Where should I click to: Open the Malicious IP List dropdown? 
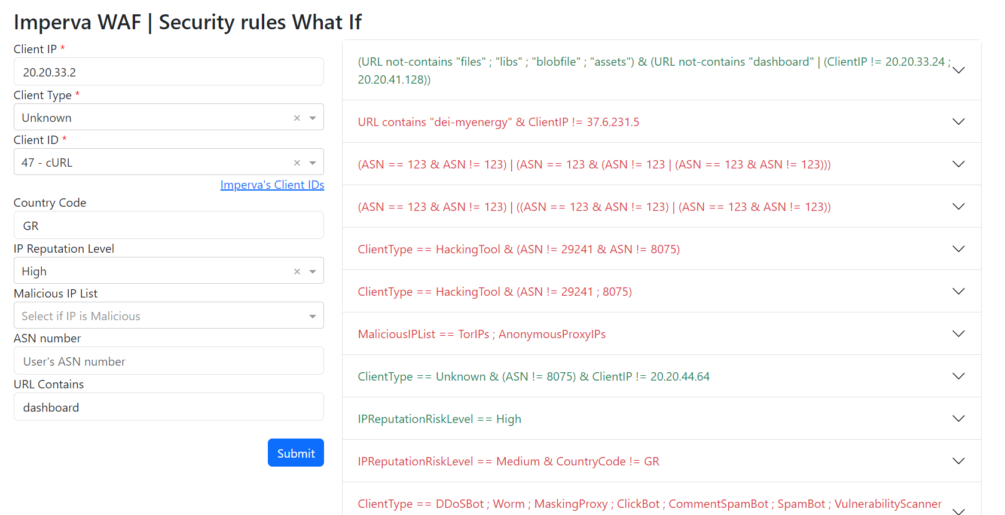tap(169, 315)
